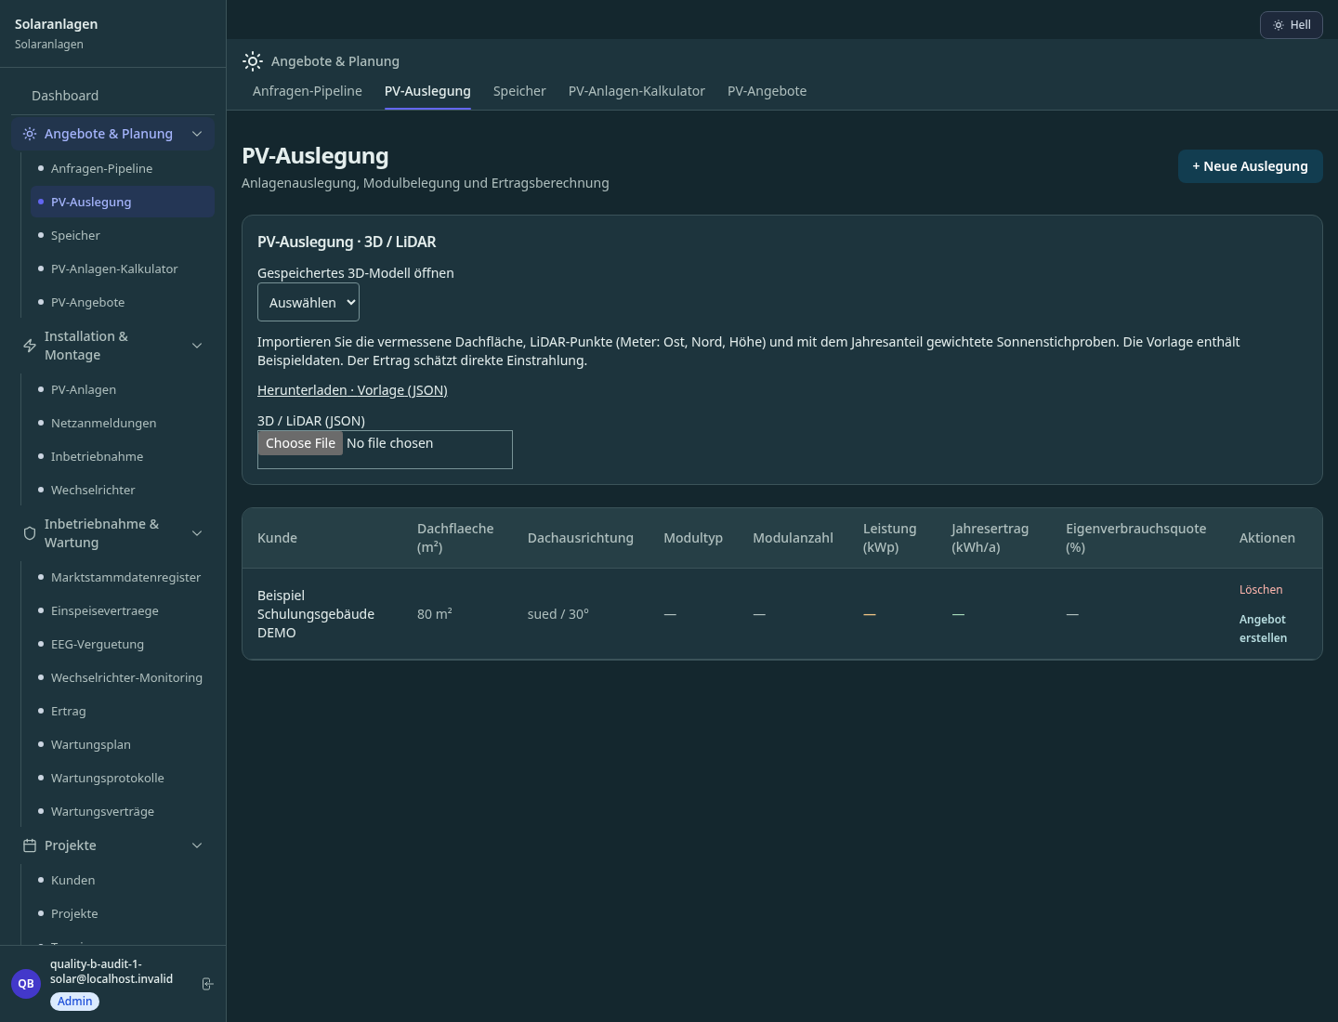Click the large sun icon in page header
The width and height of the screenshot is (1338, 1022).
tap(253, 61)
